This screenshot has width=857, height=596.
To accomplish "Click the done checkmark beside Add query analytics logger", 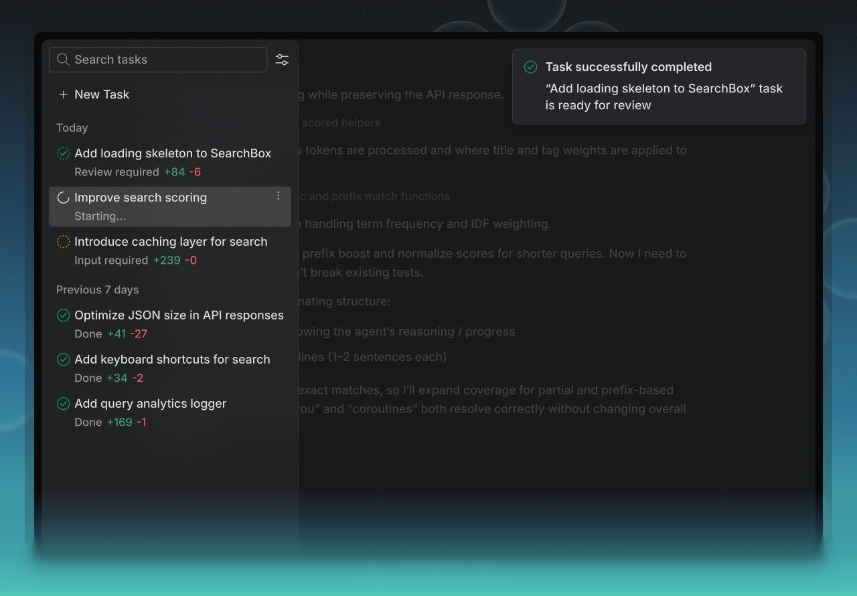I will [x=64, y=403].
